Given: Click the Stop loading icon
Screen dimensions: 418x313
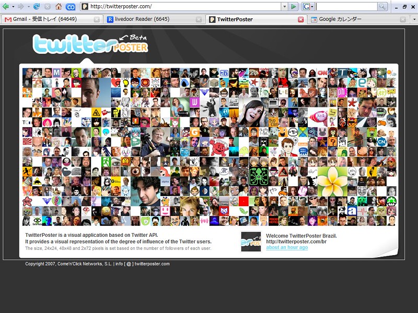Looking at the screenshot, I should [48, 6].
